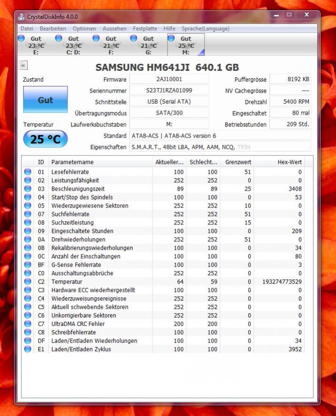Select the Lesefehlerrate parameter name
Viewport: 336px width, 416px height.
tap(70, 172)
